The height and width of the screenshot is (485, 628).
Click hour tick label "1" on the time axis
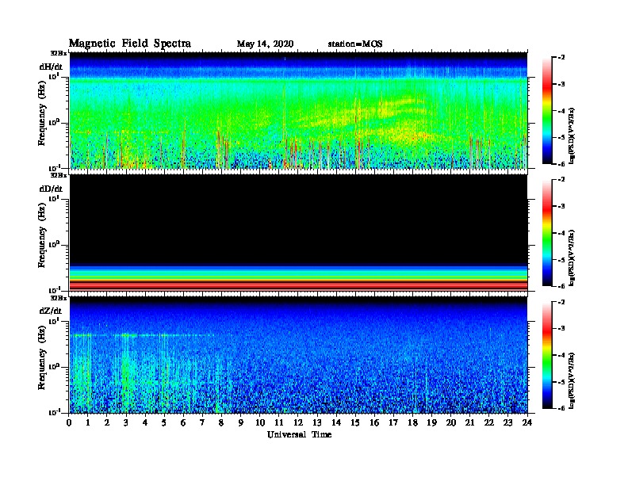point(88,423)
